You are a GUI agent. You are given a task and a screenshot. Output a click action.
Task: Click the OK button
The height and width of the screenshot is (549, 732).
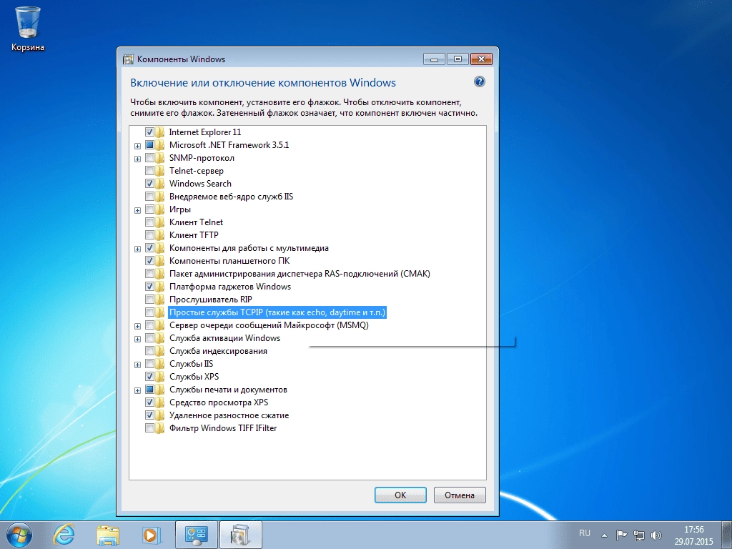pyautogui.click(x=400, y=495)
